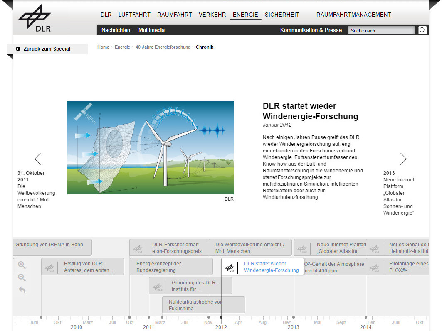Zoom in on the timeline
Viewport: 442px width, 331px height.
(x=22, y=265)
